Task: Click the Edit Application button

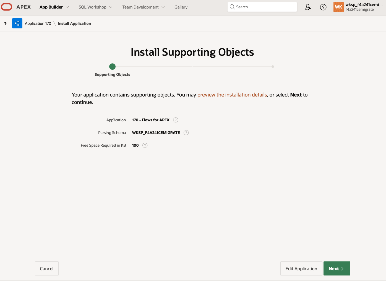Action: 301,268
